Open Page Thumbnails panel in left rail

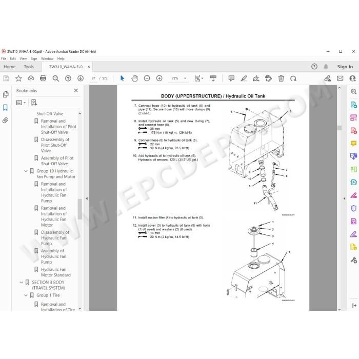[6, 94]
